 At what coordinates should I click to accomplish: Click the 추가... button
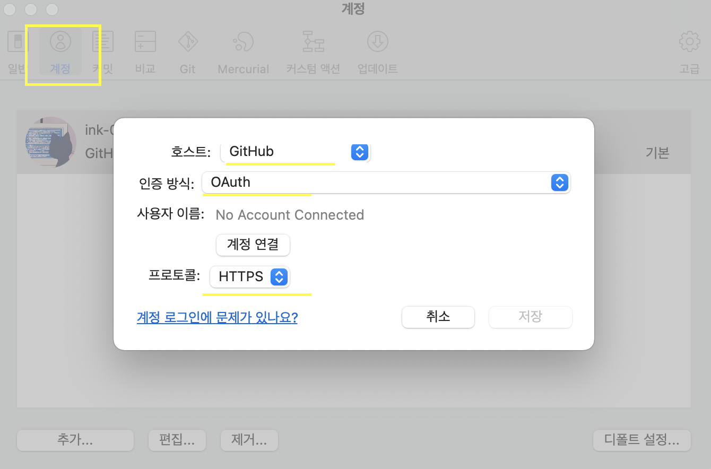pyautogui.click(x=75, y=440)
